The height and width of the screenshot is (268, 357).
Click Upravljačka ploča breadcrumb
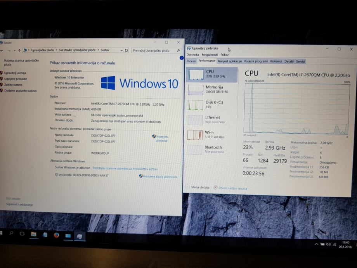42,50
